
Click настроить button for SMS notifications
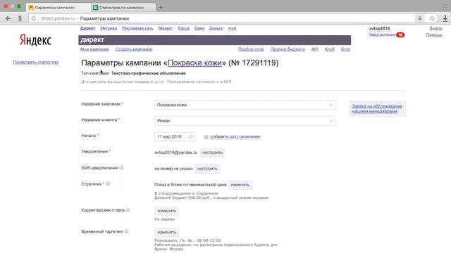pyautogui.click(x=207, y=169)
